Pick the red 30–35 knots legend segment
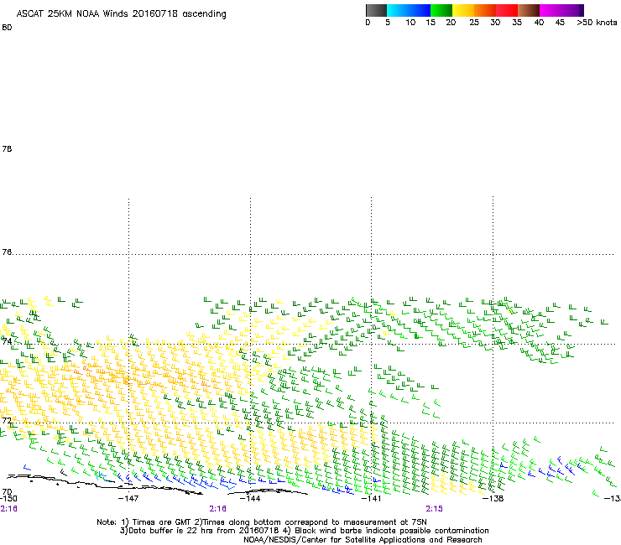This screenshot has width=621, height=545. [507, 10]
